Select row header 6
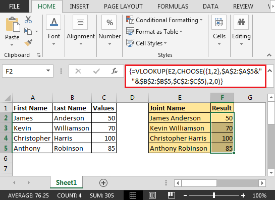This screenshot has width=275, height=200. pos(6,158)
